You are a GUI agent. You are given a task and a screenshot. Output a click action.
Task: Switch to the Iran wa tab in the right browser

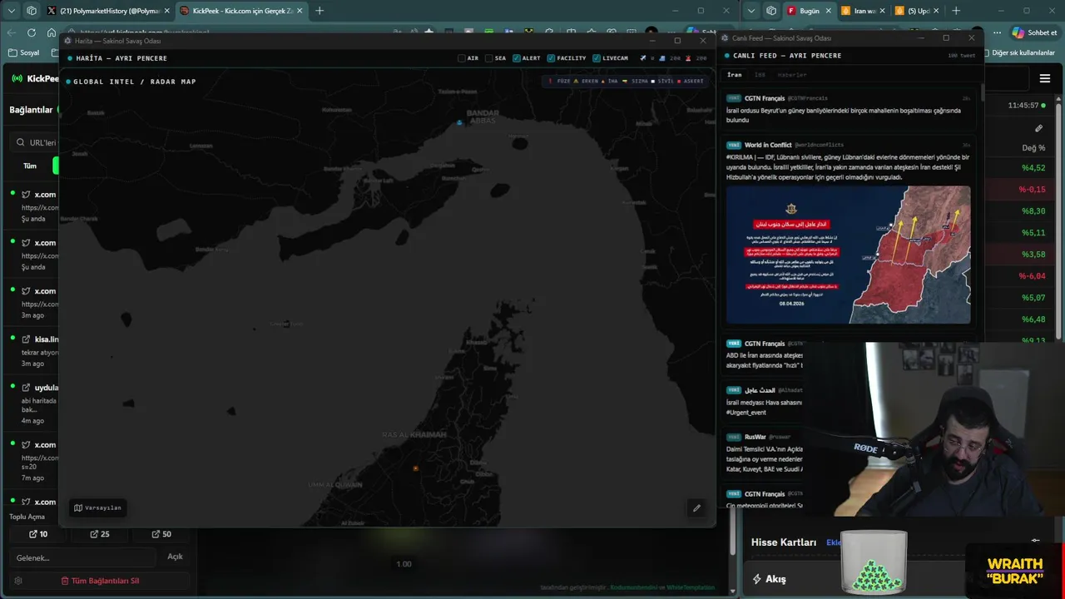pos(864,11)
